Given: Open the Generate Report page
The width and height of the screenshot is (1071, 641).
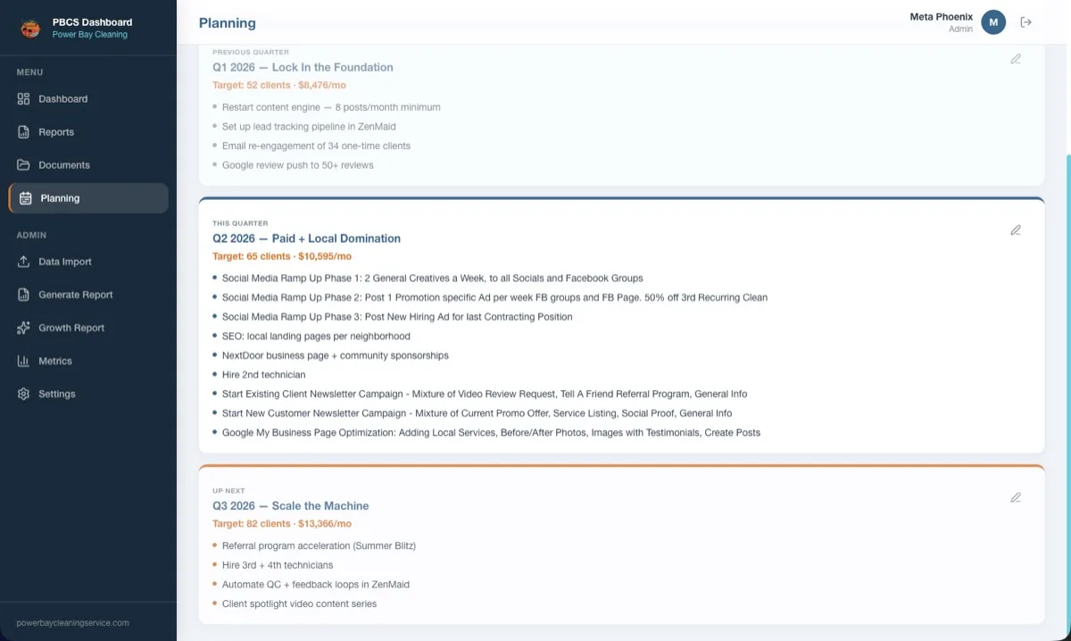Looking at the screenshot, I should (x=88, y=295).
